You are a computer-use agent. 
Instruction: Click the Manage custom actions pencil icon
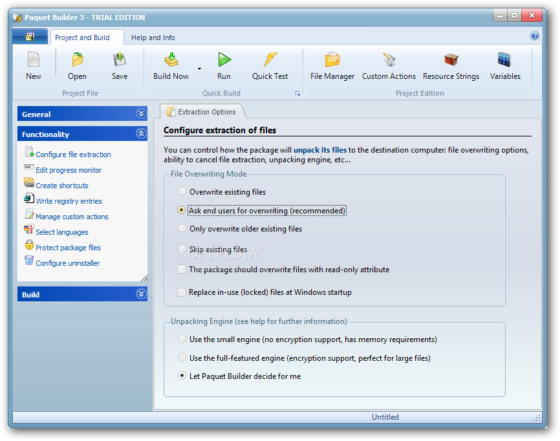pos(29,213)
